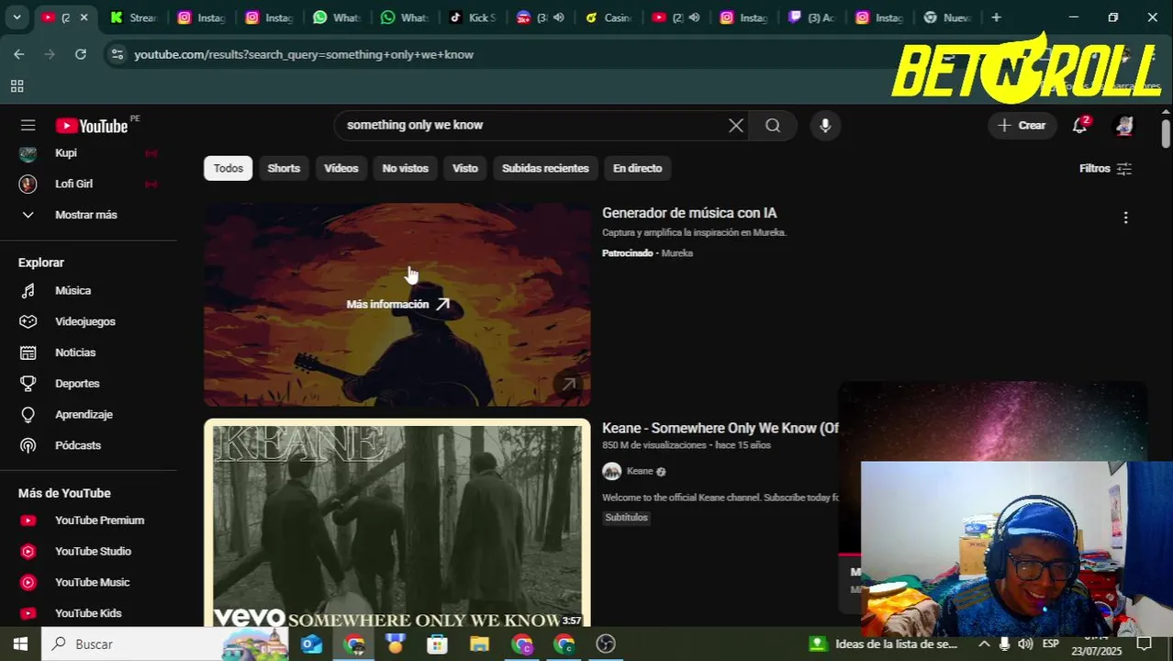The height and width of the screenshot is (661, 1173).
Task: Select the No vistos filter chip
Action: pyautogui.click(x=406, y=168)
